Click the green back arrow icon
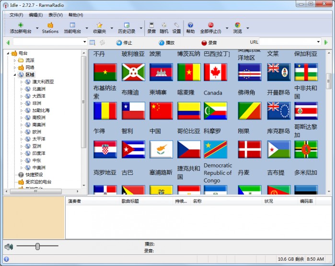 8,43
